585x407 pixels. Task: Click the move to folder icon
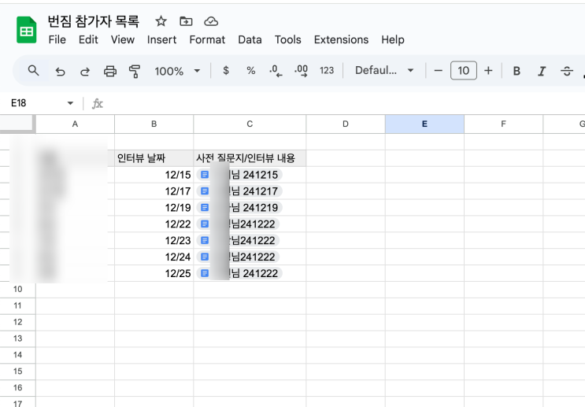coord(186,21)
